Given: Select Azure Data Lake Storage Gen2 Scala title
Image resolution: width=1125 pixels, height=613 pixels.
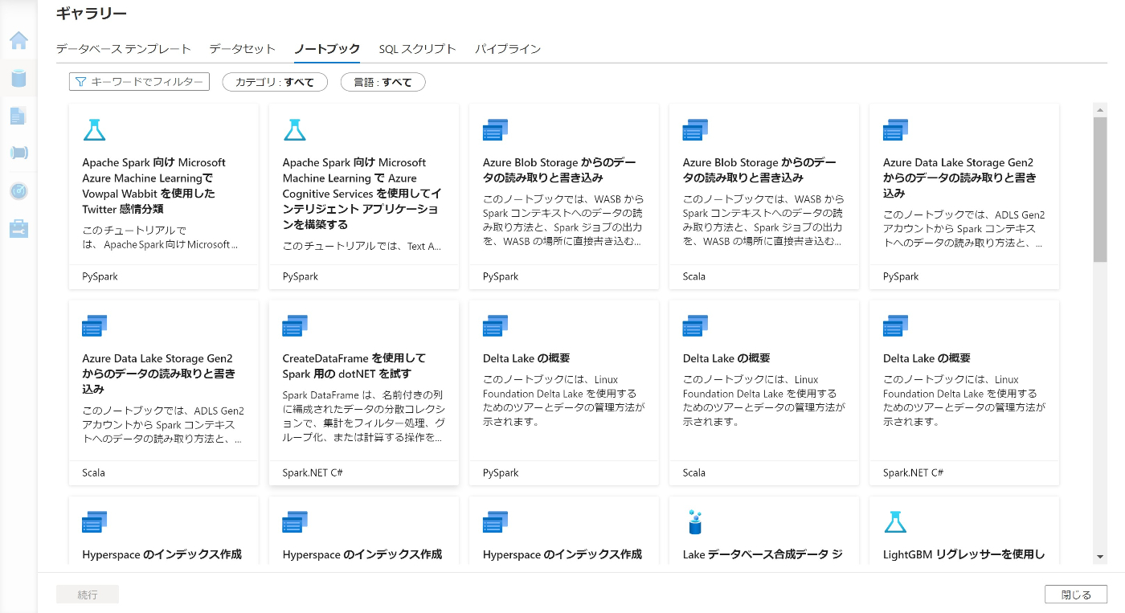Looking at the screenshot, I should [x=159, y=374].
